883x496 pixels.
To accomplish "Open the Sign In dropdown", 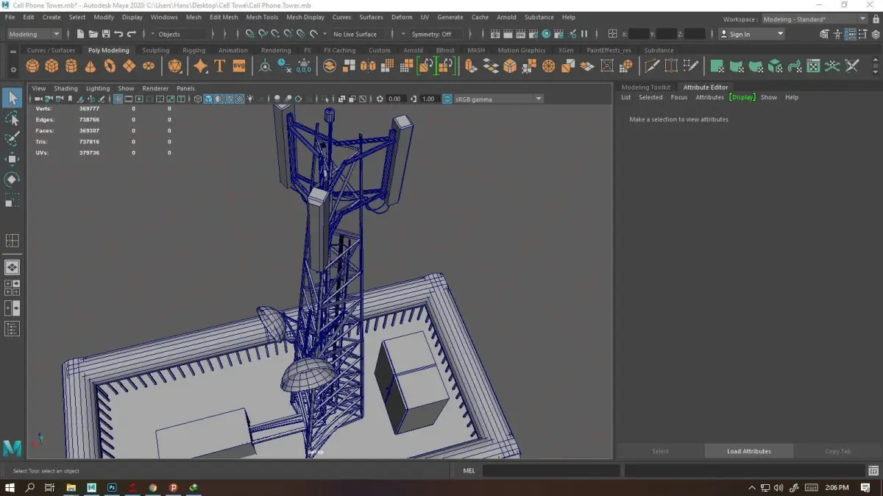I will pyautogui.click(x=752, y=34).
